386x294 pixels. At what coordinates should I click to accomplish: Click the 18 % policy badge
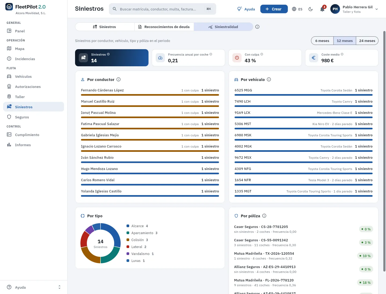[365, 283]
